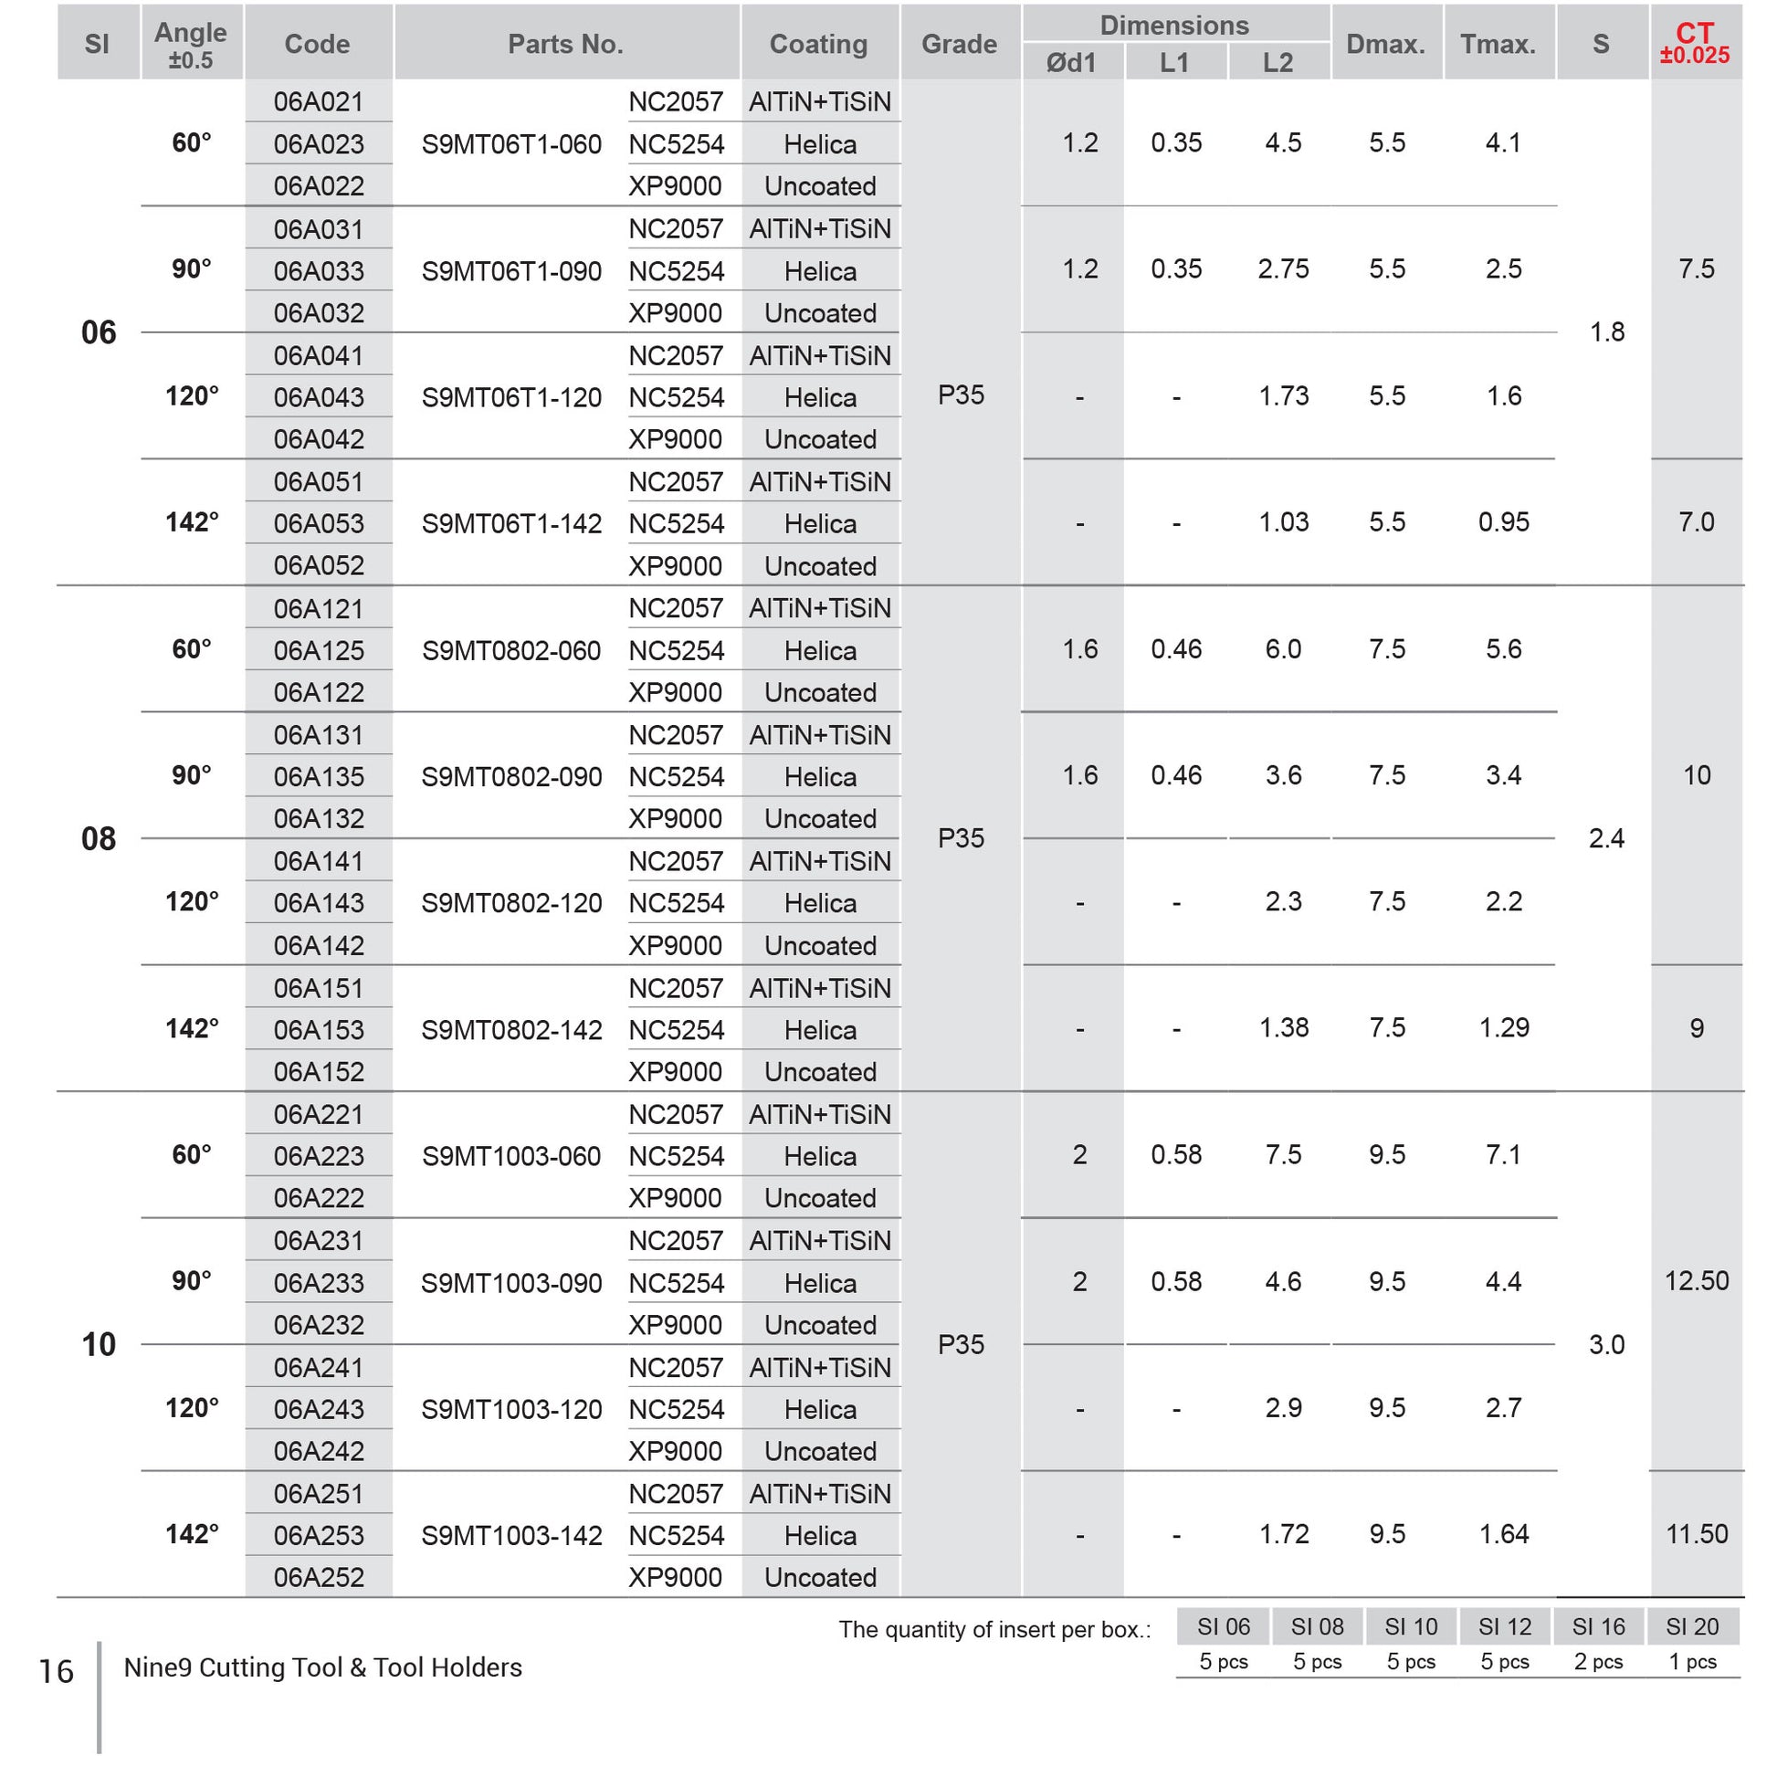Select part number S9MT06T1-090
1777x1777 pixels.
[511, 271]
